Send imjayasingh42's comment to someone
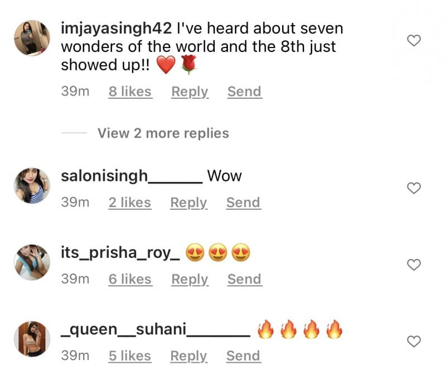This screenshot has height=365, width=446. [x=244, y=92]
